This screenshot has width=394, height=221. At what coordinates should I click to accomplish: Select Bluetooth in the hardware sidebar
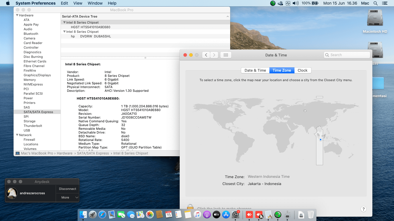tap(31, 34)
